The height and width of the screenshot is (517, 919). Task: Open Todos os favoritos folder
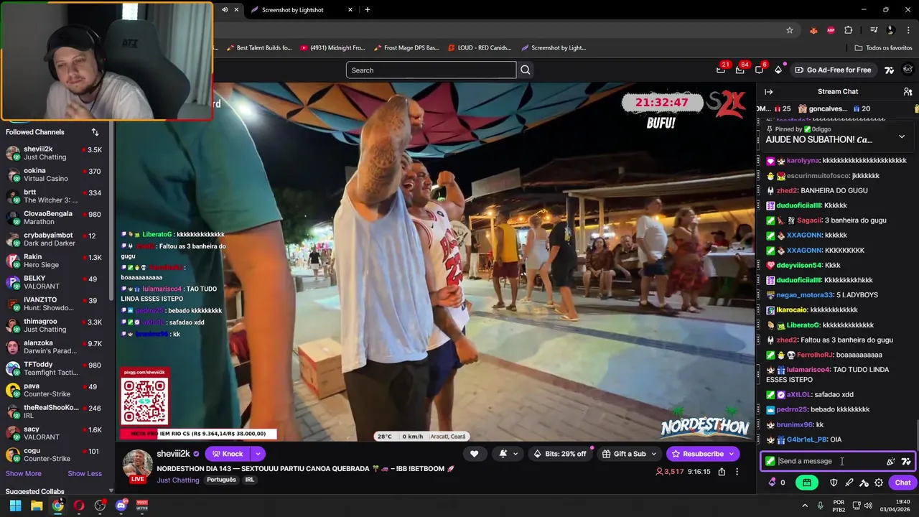[x=883, y=47]
